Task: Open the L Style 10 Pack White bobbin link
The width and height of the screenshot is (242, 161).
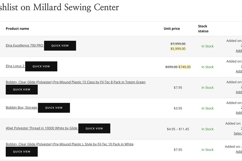Action: point(69,144)
